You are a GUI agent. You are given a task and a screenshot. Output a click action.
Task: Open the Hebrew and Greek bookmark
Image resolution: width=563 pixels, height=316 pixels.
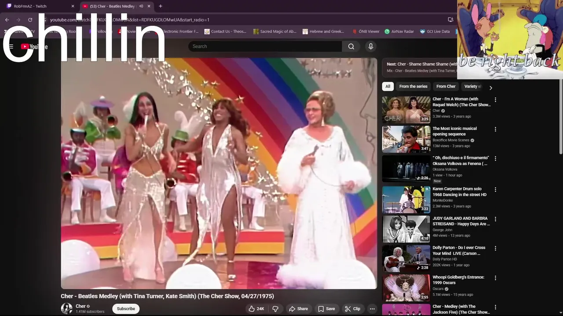click(323, 32)
